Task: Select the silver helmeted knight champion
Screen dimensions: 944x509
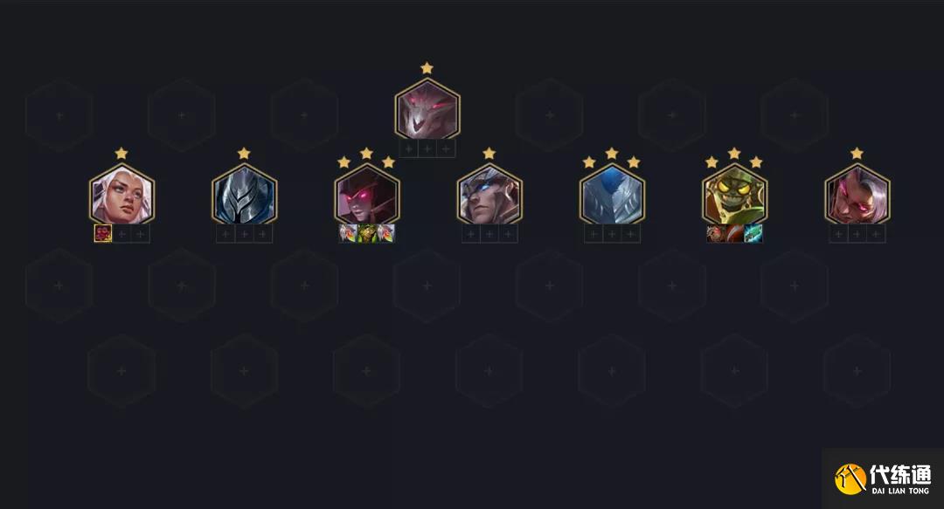Action: pyautogui.click(x=245, y=195)
